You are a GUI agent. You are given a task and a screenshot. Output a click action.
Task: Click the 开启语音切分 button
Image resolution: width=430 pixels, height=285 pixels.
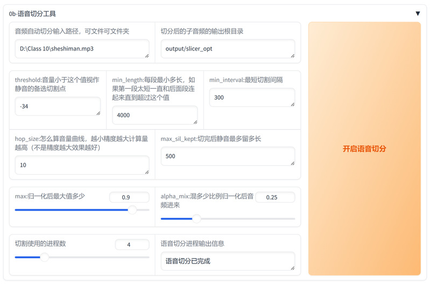click(x=364, y=149)
